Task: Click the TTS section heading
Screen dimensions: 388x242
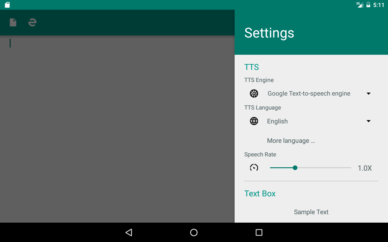Action: [252, 67]
